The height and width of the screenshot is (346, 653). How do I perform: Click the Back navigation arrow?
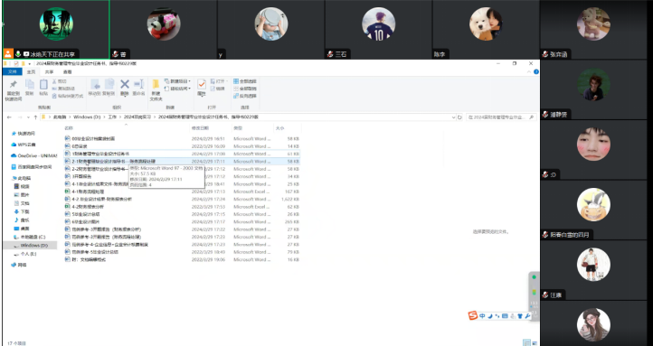tap(9, 117)
